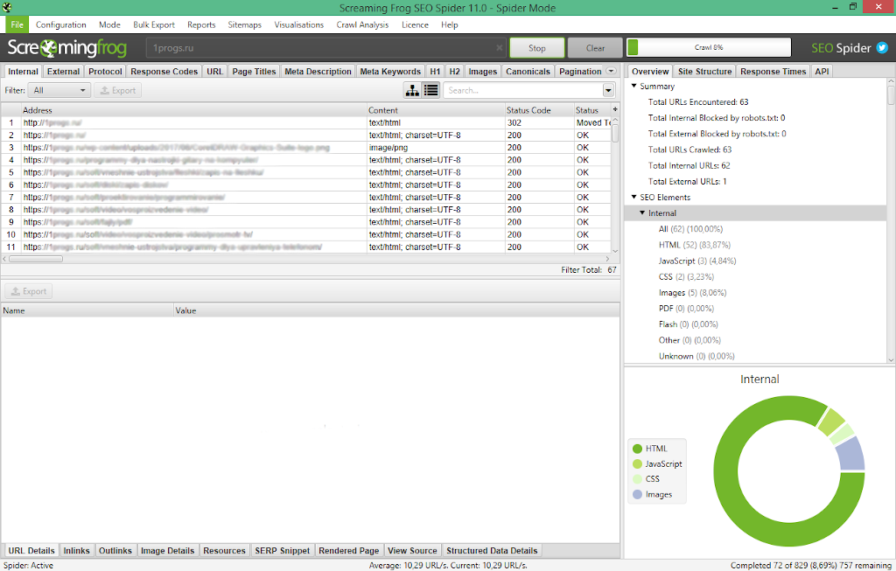Open the Response Times tab
The image size is (896, 571).
click(x=773, y=72)
